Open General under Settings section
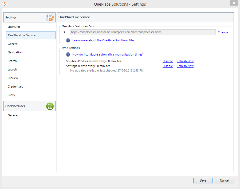This screenshot has height=189, width=240. tap(13, 44)
